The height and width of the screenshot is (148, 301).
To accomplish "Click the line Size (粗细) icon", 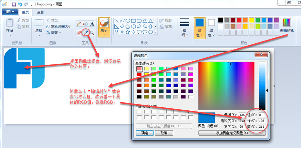I will [185, 22].
